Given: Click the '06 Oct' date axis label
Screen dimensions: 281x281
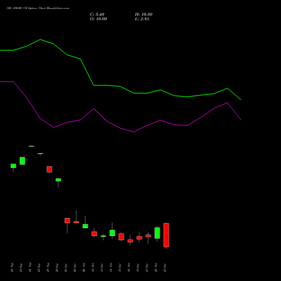Looking at the screenshot, I should click(x=84, y=268).
